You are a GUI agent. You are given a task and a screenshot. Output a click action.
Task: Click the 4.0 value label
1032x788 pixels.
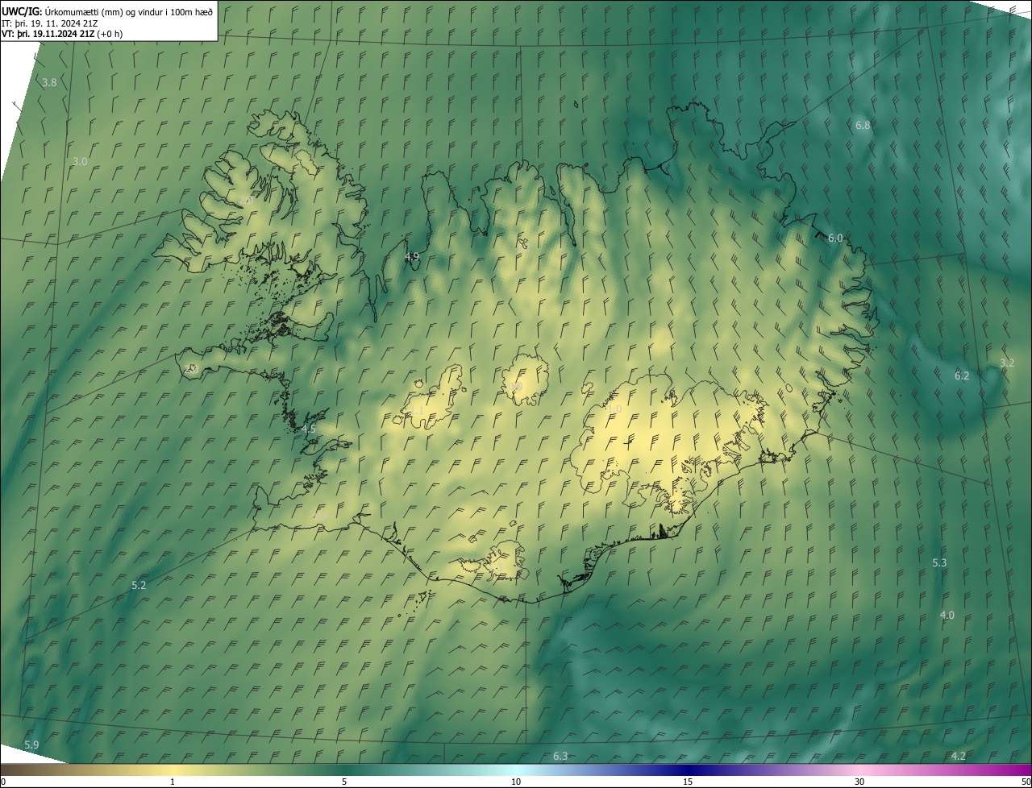(x=947, y=616)
